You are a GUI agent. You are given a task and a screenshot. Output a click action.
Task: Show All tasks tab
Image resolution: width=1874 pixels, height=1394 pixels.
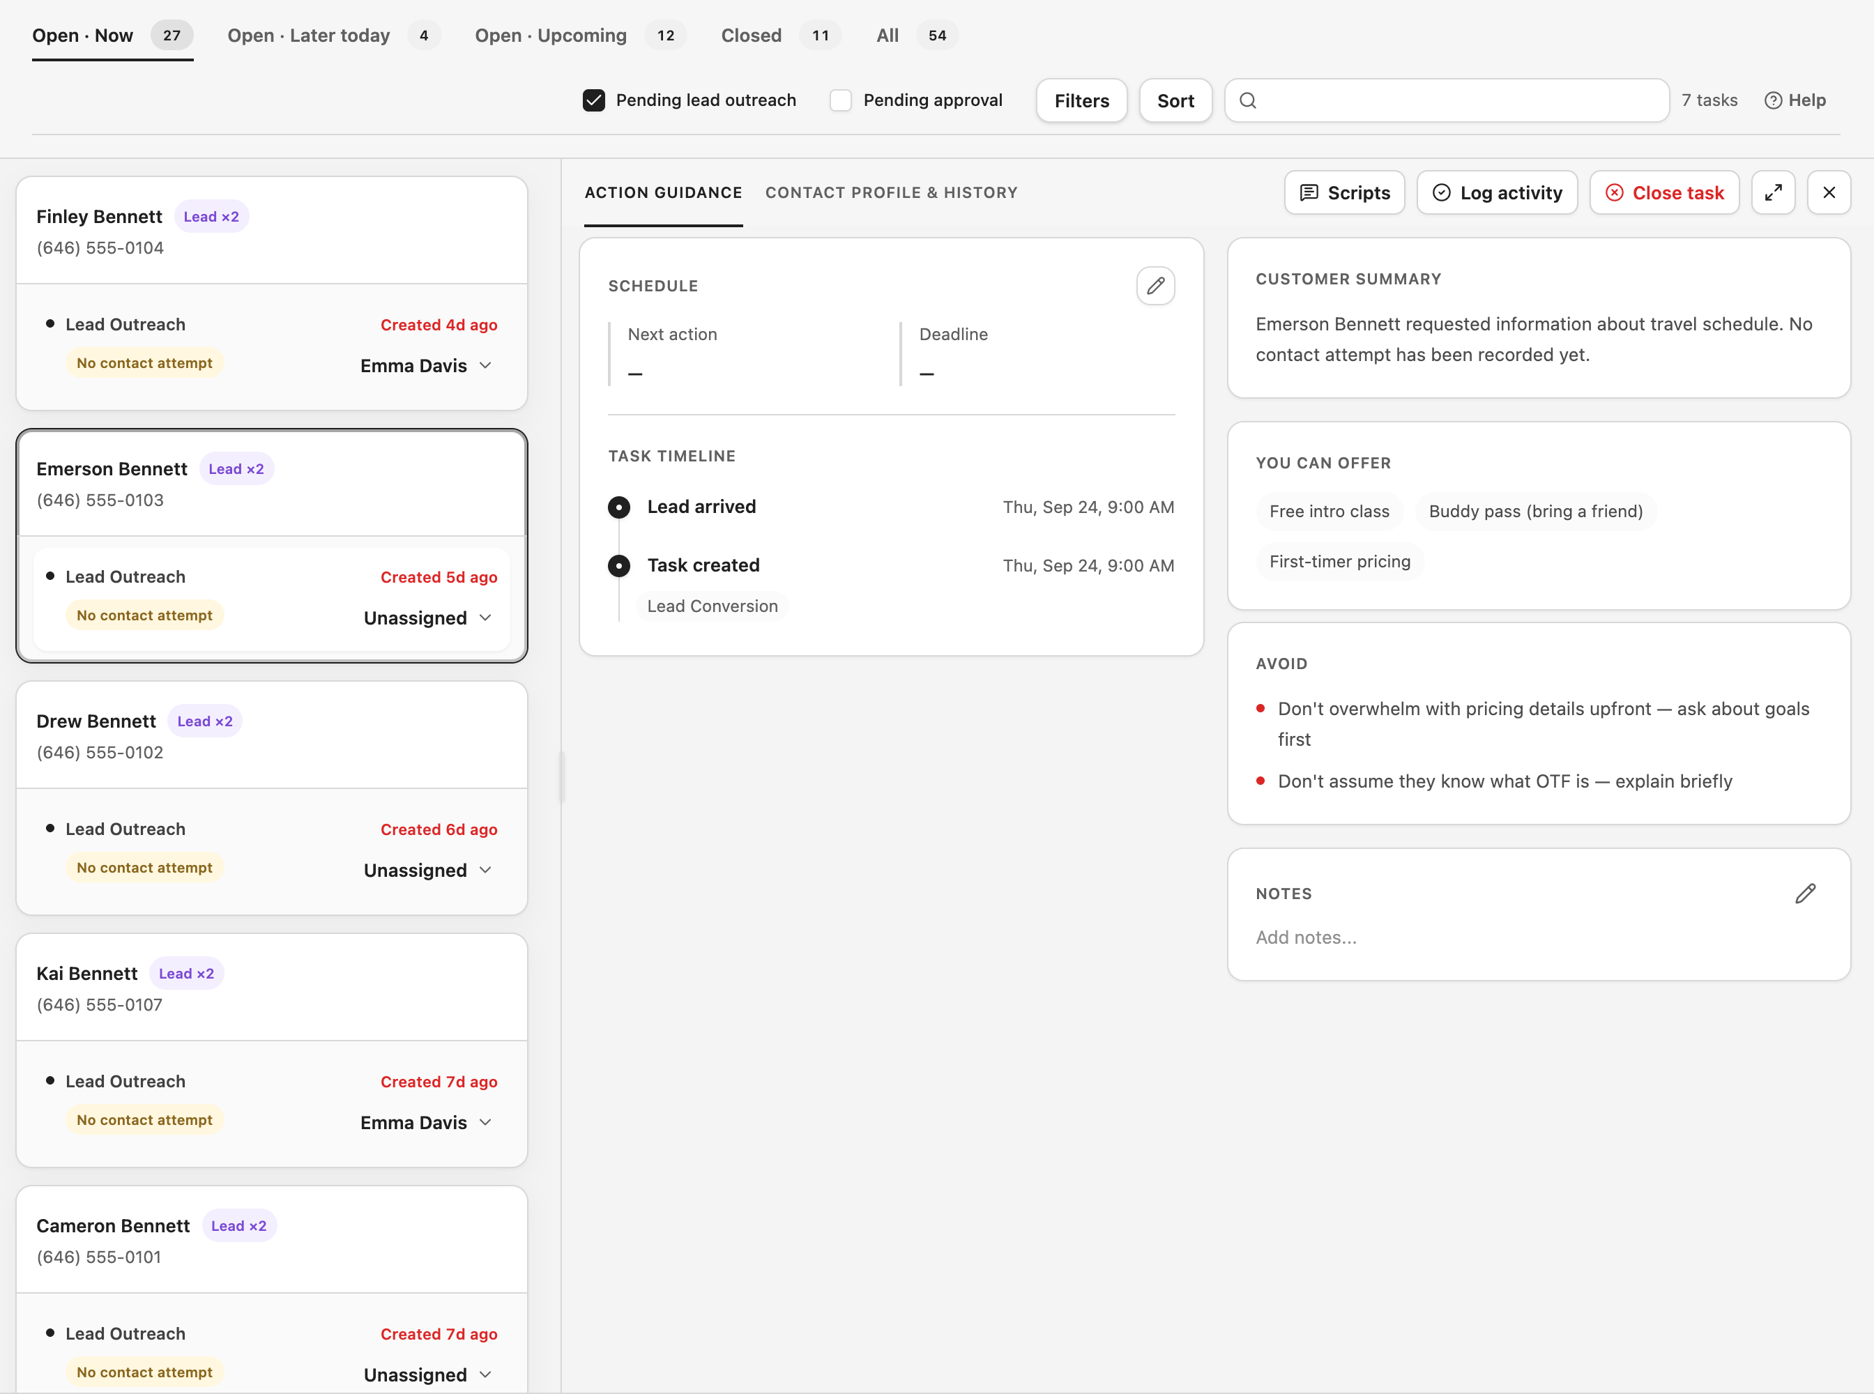click(916, 36)
